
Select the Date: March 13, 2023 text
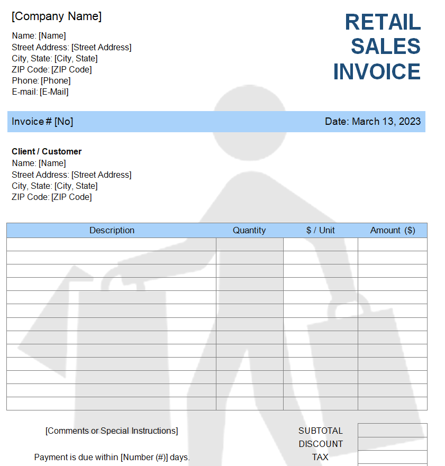pyautogui.click(x=373, y=122)
